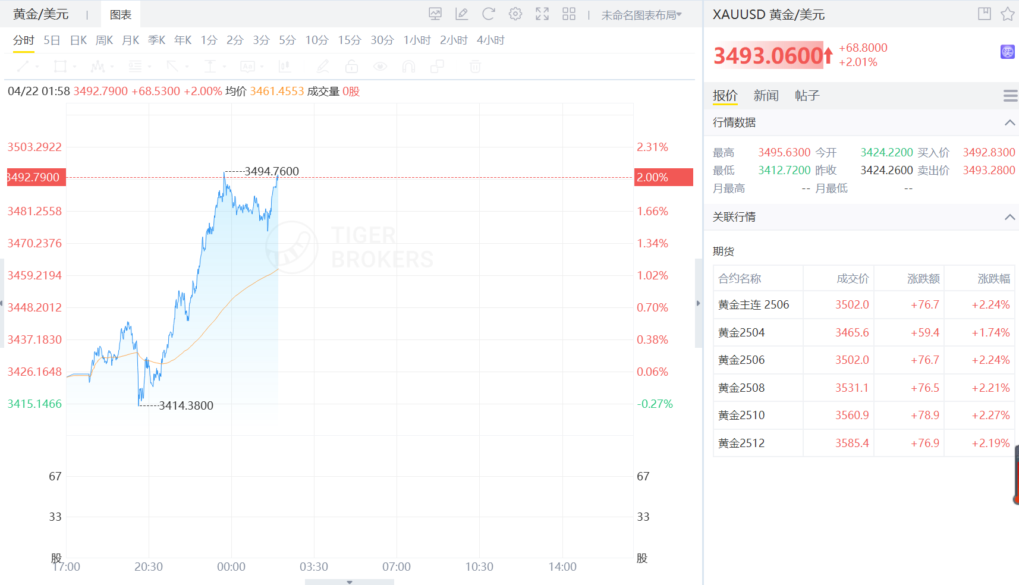1019x585 pixels.
Task: Select the 图表 tab
Action: pyautogui.click(x=121, y=13)
